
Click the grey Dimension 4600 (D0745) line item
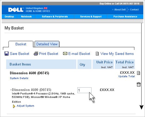(32, 90)
